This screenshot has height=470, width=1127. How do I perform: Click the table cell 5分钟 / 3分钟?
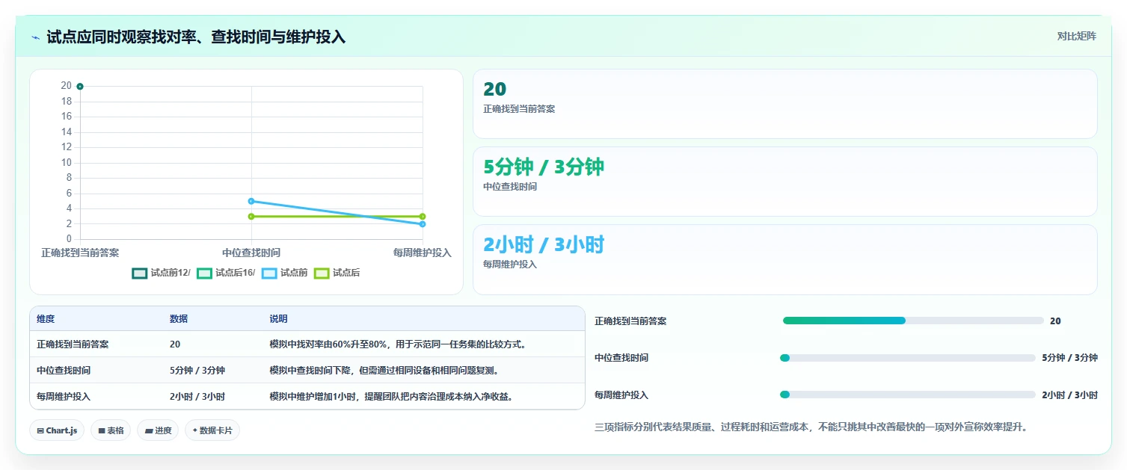[x=197, y=371]
